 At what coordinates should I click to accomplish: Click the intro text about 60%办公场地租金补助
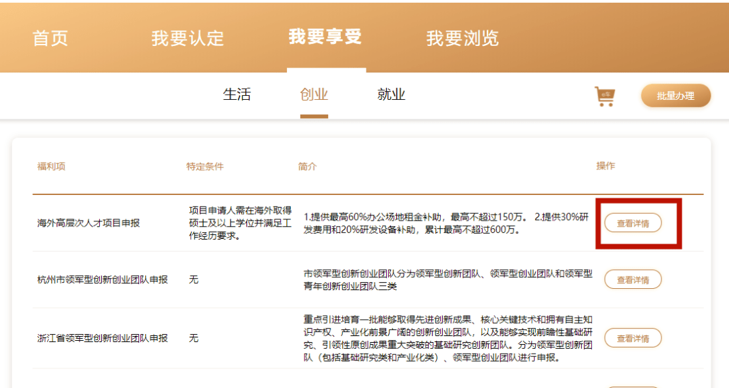[446, 223]
